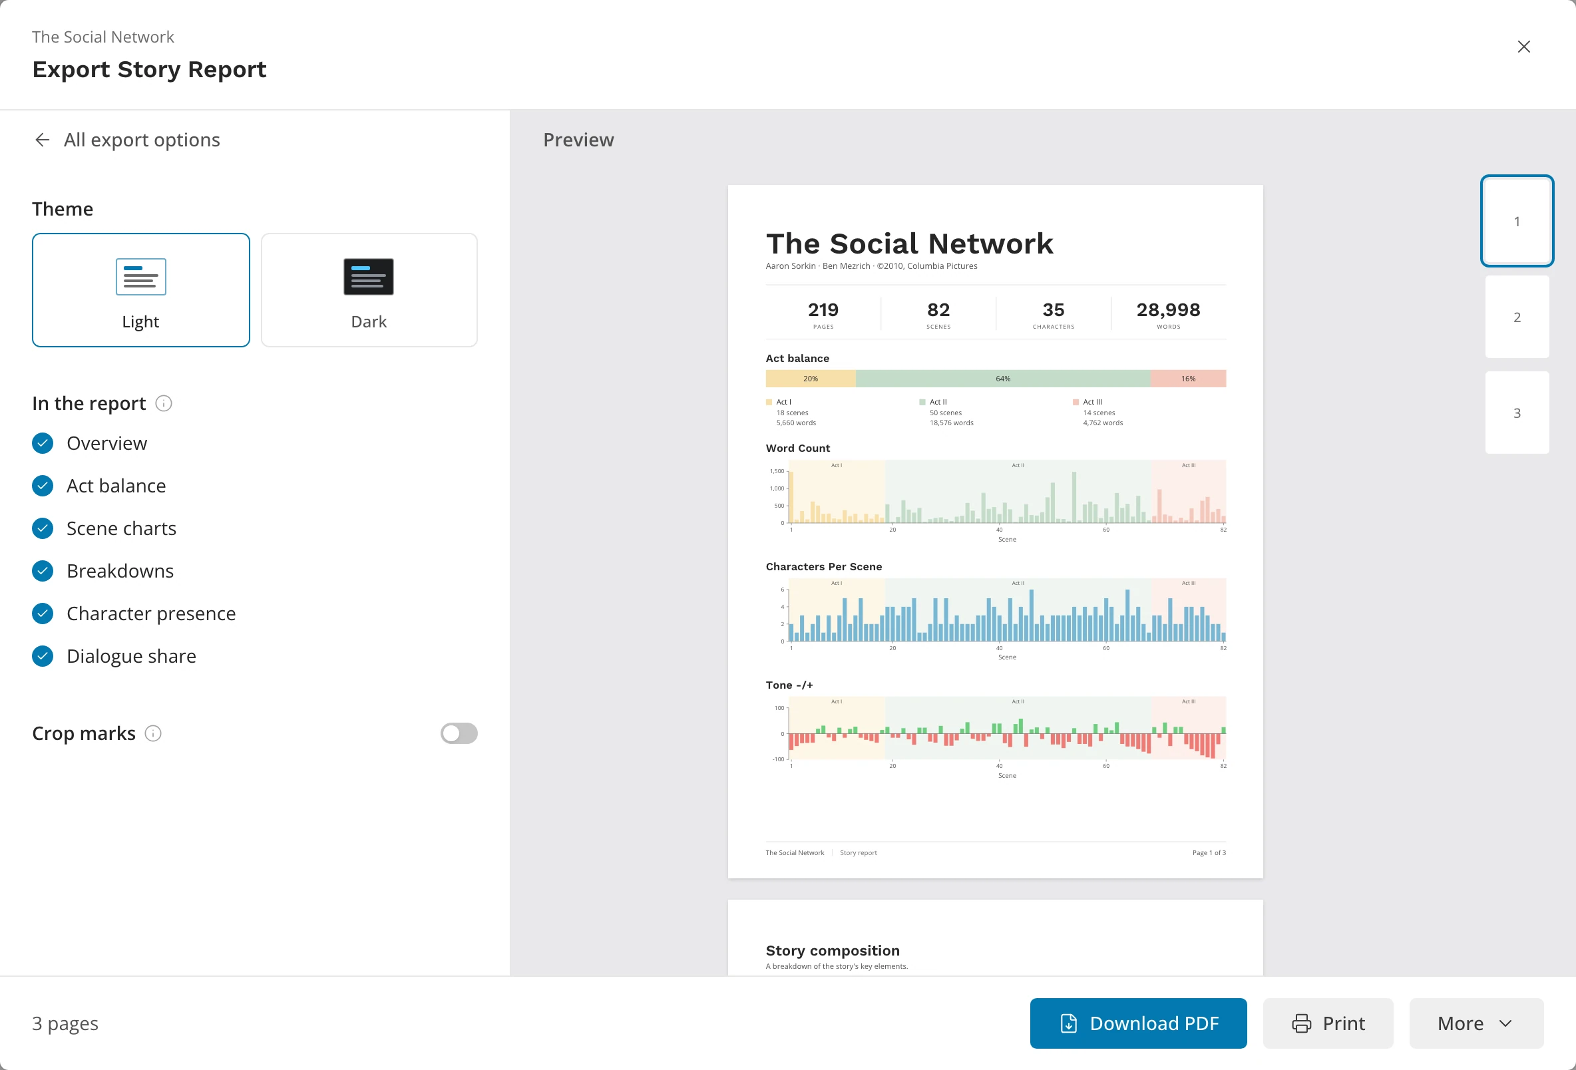The width and height of the screenshot is (1576, 1070).
Task: Download the report as PDF
Action: [1138, 1023]
